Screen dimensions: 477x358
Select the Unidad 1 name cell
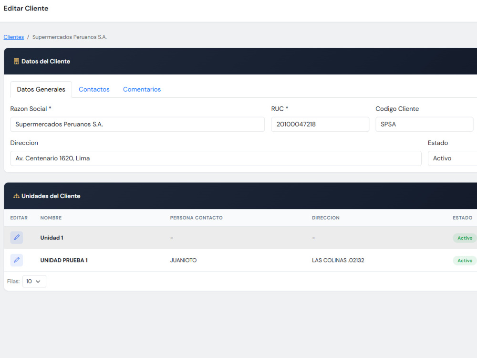point(52,238)
